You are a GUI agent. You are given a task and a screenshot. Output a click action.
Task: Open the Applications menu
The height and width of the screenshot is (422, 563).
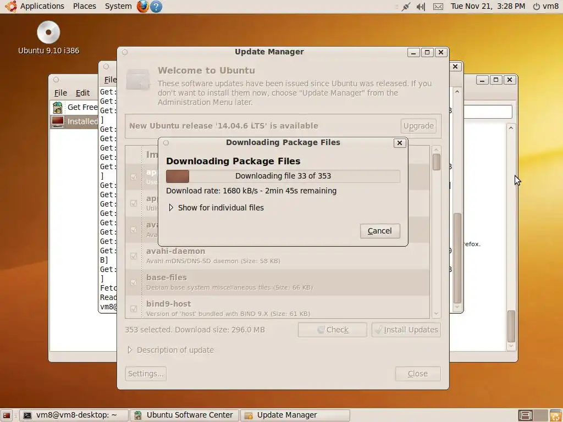click(42, 6)
